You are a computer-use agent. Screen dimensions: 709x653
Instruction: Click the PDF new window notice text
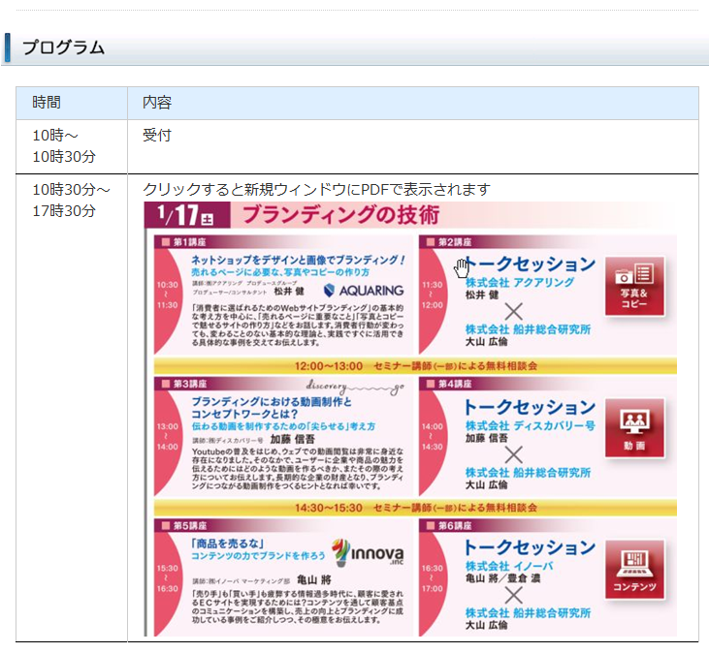pyautogui.click(x=316, y=189)
